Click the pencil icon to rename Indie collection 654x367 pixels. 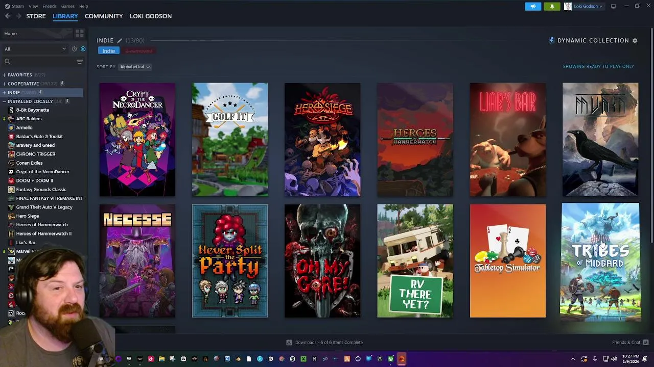[120, 41]
